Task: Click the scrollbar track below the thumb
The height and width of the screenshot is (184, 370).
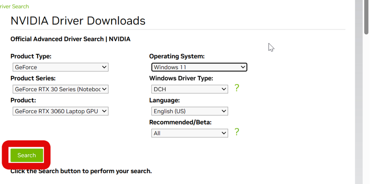Action: coord(366,108)
